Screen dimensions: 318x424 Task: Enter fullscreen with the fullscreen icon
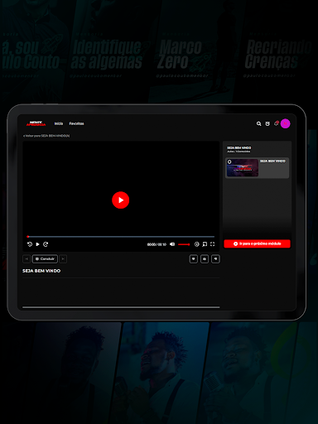[212, 244]
